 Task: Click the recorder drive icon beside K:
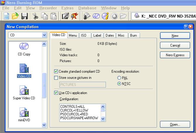coord(137,16)
